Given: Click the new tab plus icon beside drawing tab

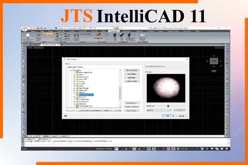Looking at the screenshot, I should (x=62, y=45).
